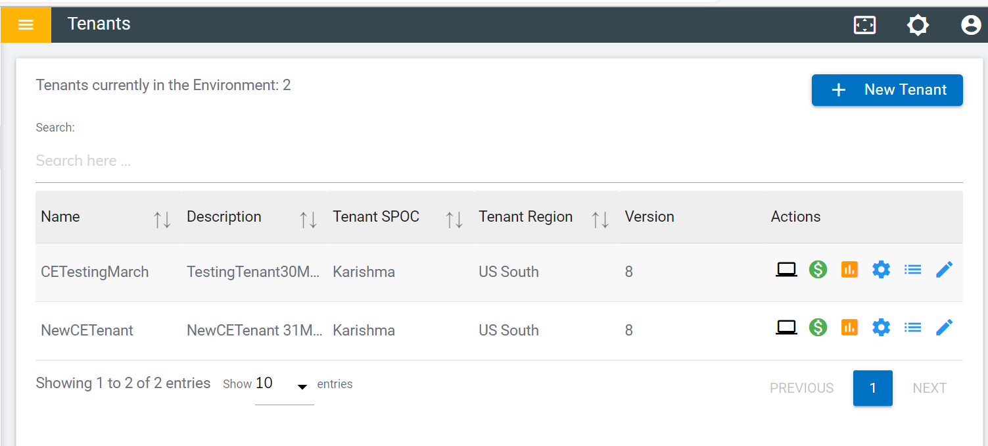Sort table by Tenant SPOC column
This screenshot has width=988, height=446.
coord(454,219)
